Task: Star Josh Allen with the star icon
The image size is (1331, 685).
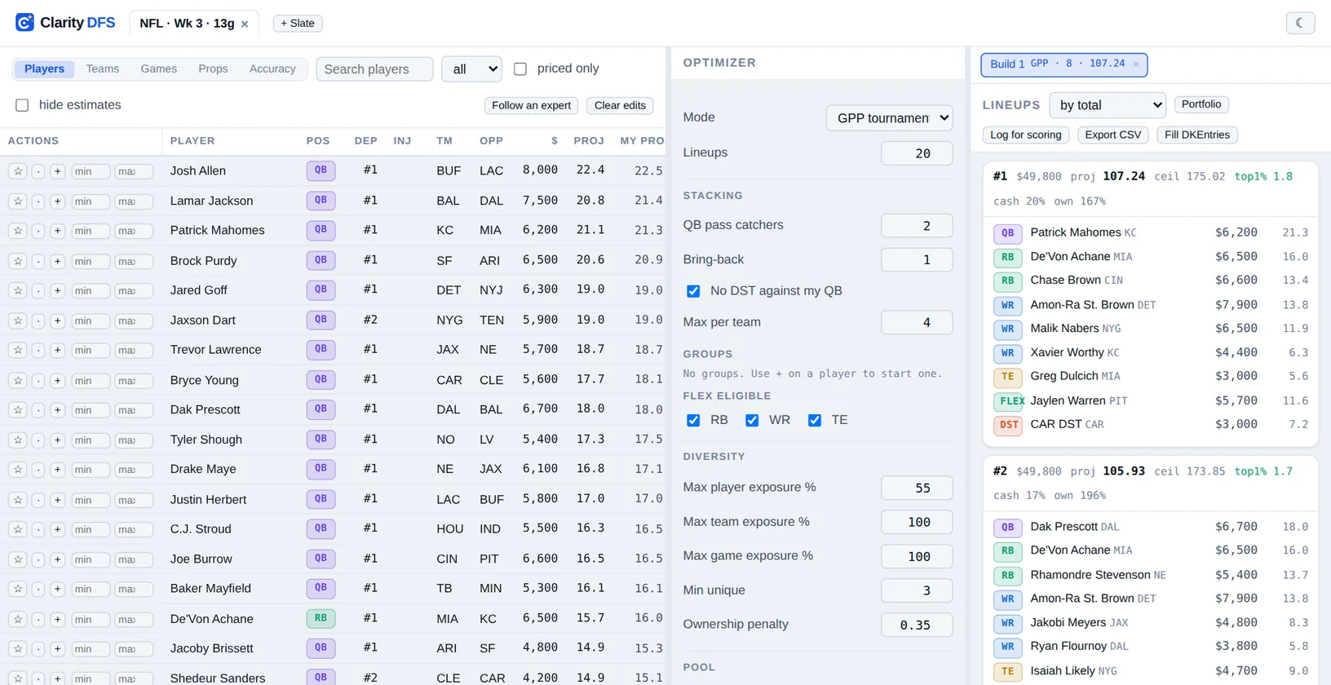Action: (x=18, y=171)
